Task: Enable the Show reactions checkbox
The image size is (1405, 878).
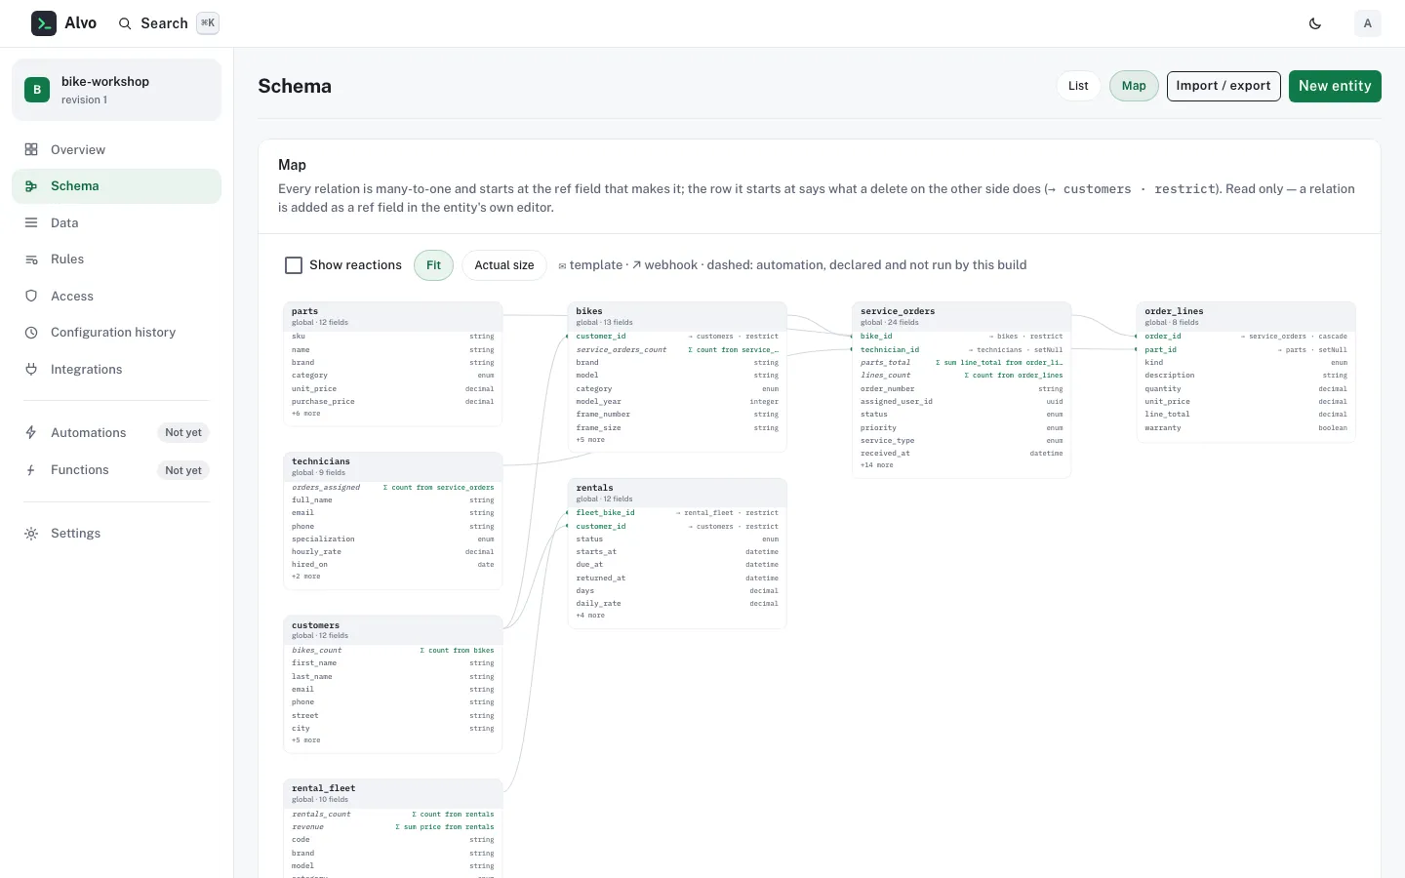Action: tap(293, 265)
